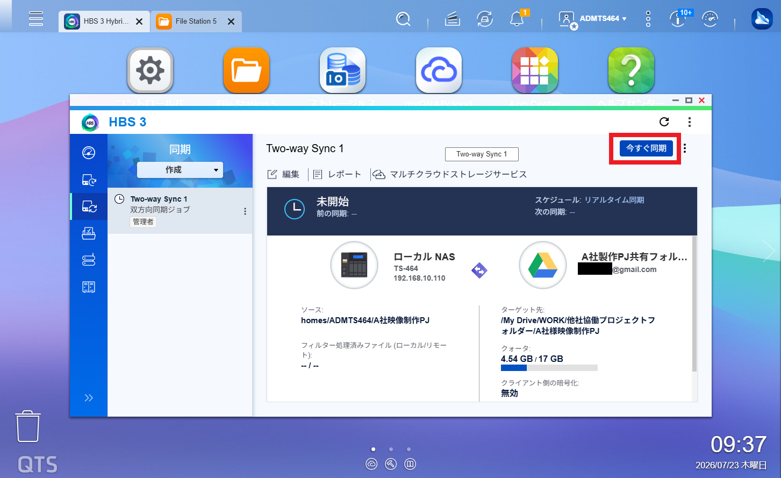Open the Services sidebar icon
Image resolution: width=781 pixels, height=478 pixels.
coord(89,287)
